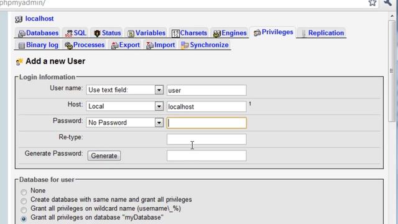Select Create database with same name option
The image size is (398, 224).
pyautogui.click(x=24, y=201)
